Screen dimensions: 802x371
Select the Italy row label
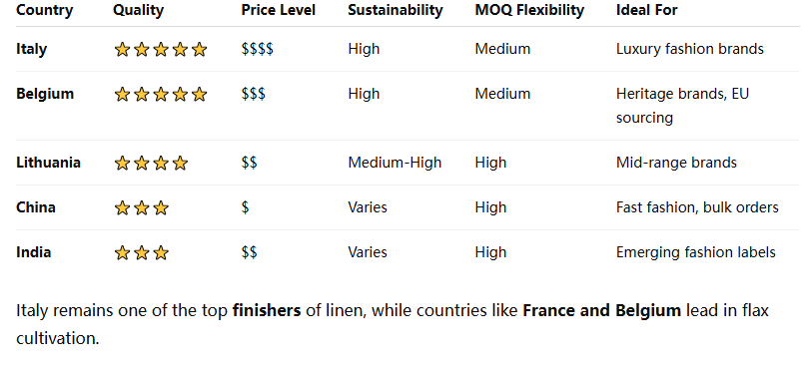31,49
